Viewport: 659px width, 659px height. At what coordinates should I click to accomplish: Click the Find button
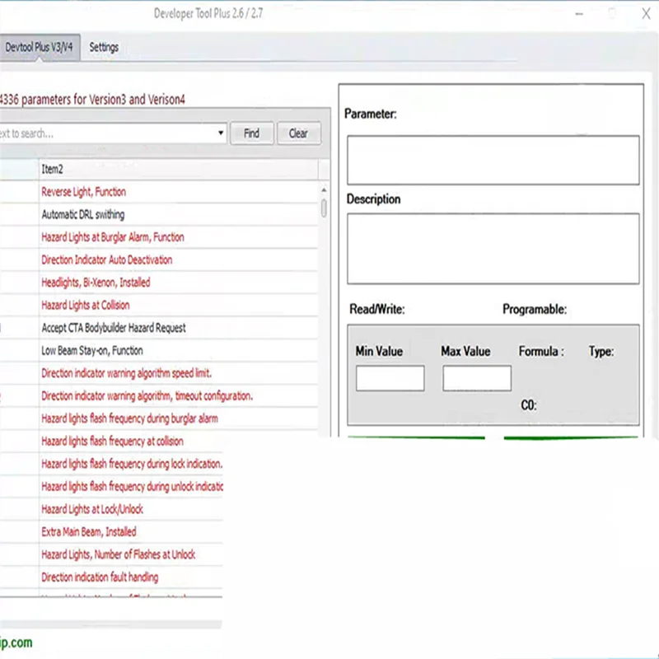coord(252,133)
